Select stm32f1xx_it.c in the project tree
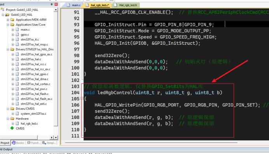Image resolution: width=269 pixels, height=154 pixels. [x=30, y=40]
